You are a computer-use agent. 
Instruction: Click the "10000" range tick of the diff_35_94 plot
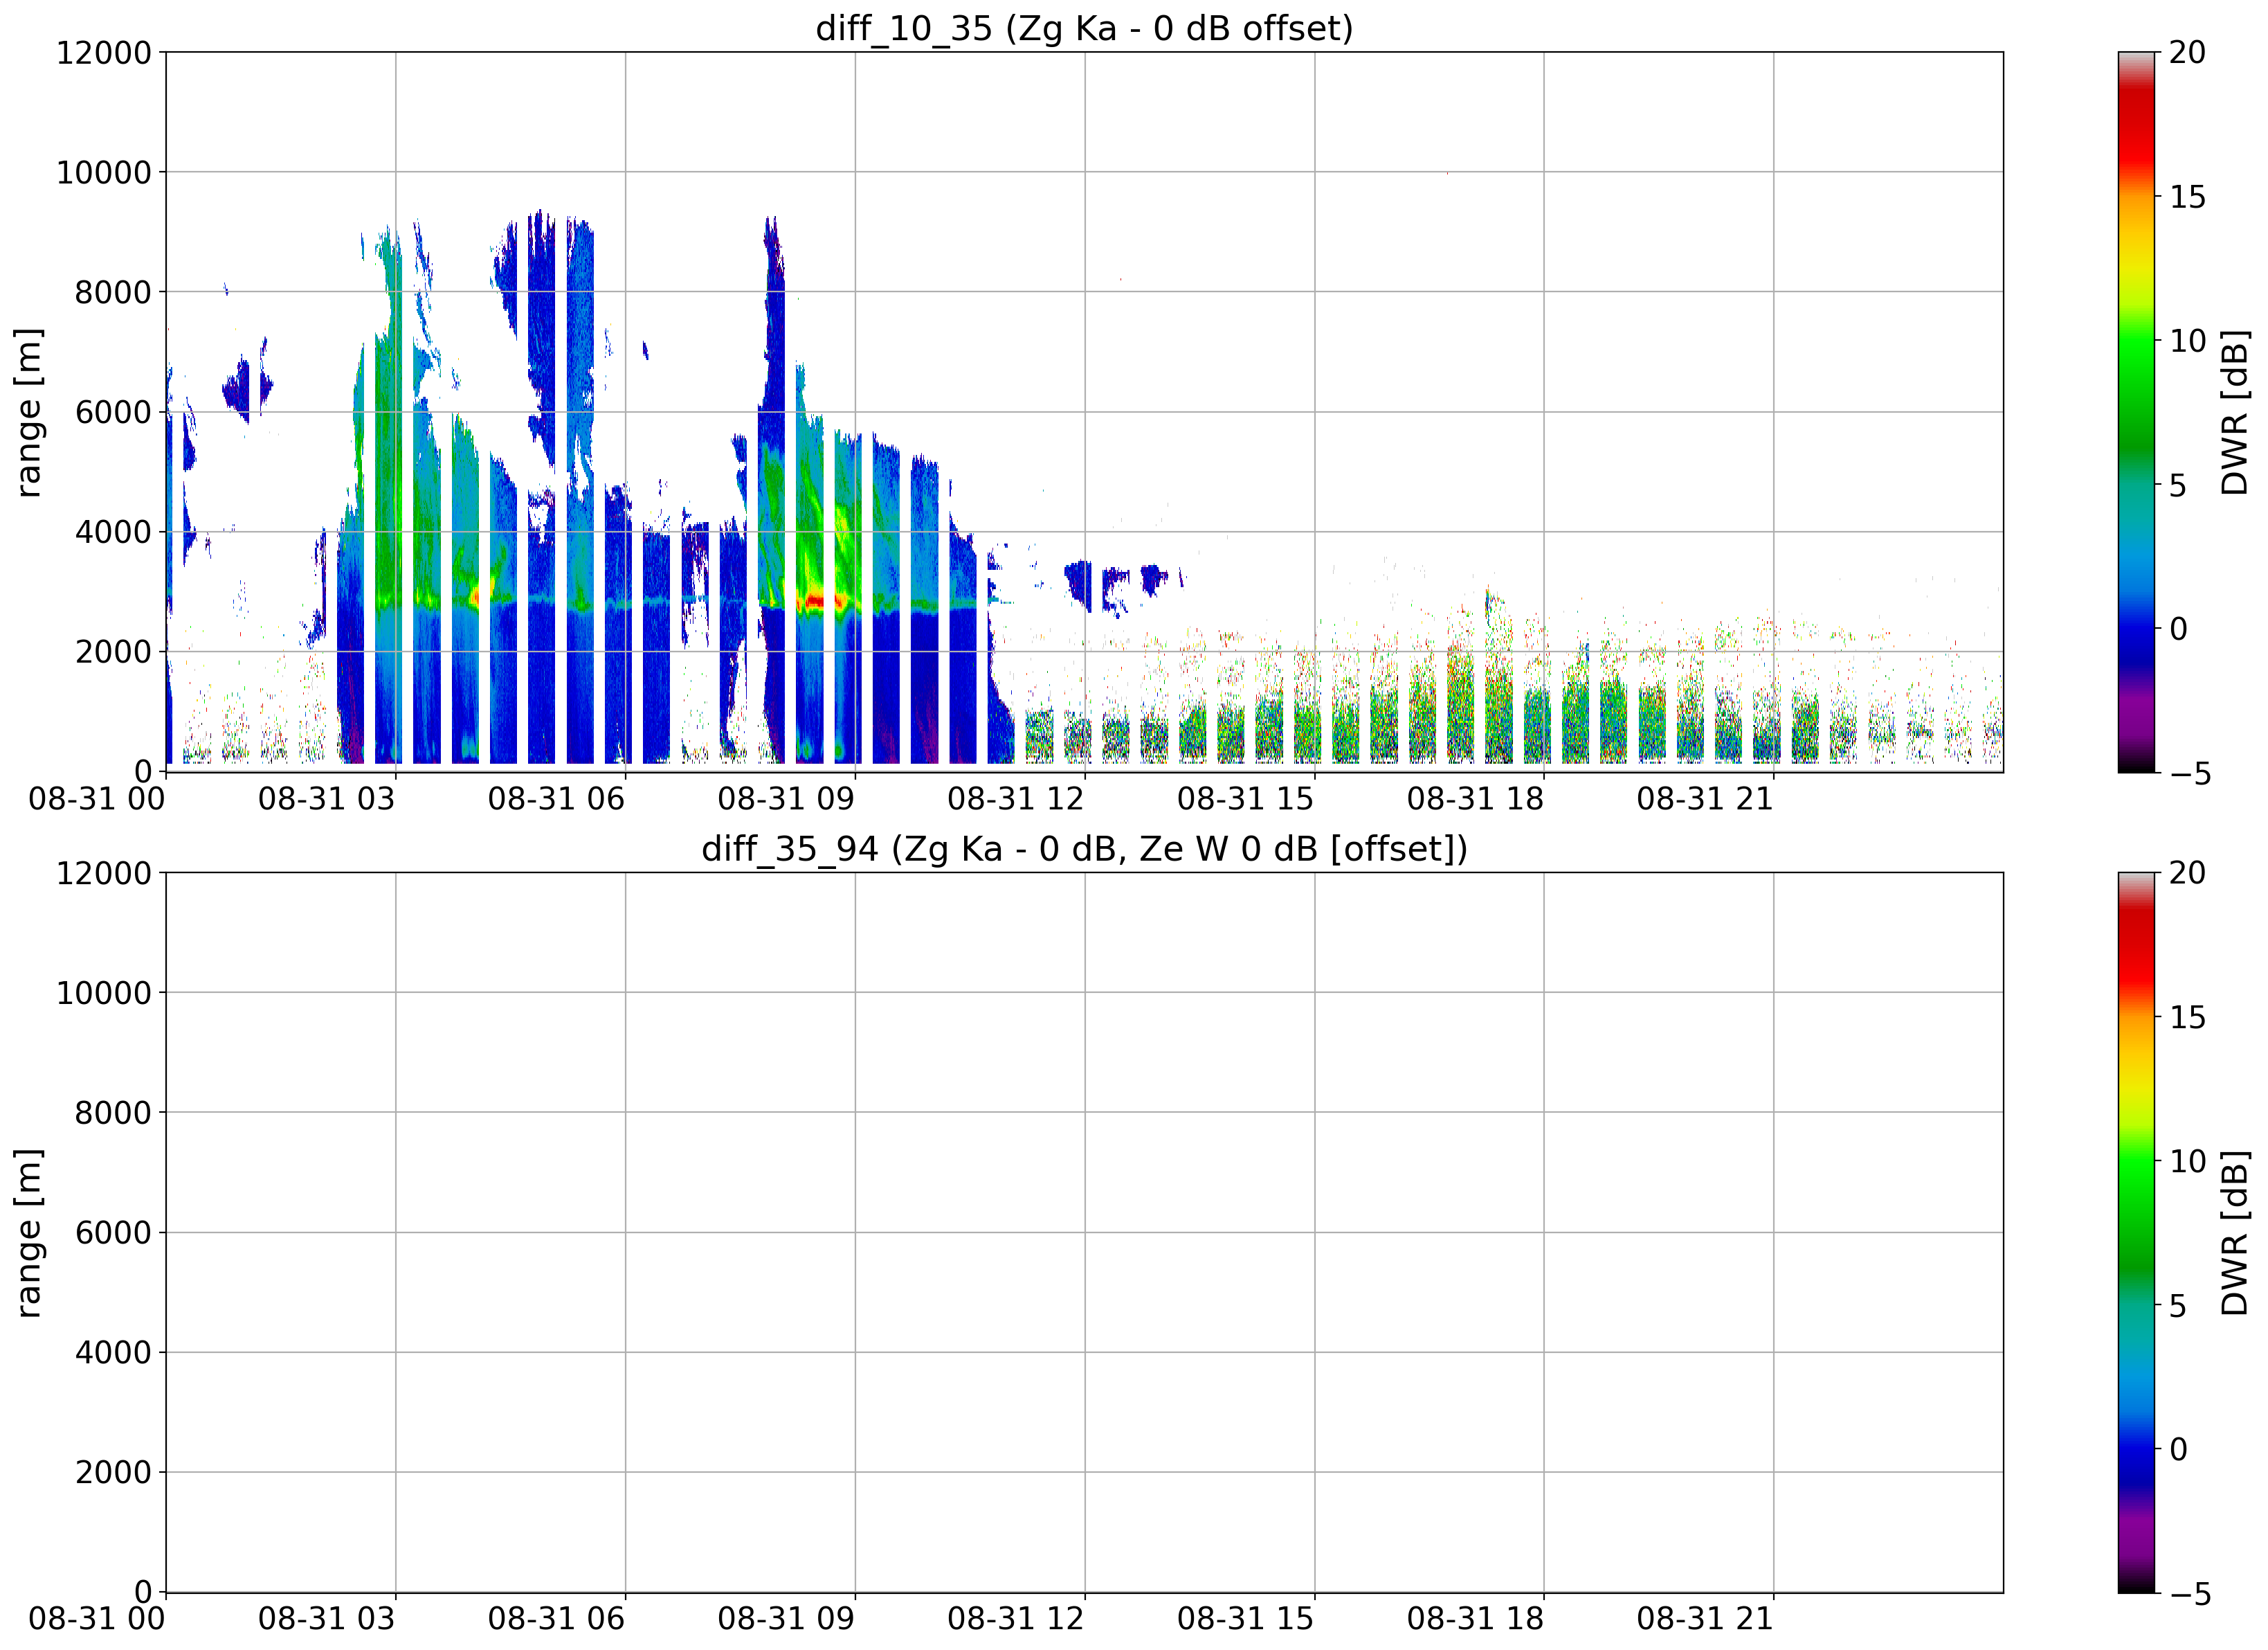tap(104, 993)
